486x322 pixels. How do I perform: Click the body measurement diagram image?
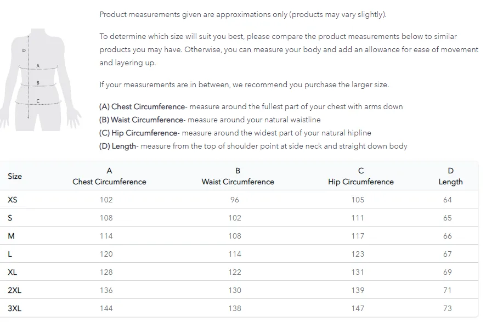[x=41, y=80]
